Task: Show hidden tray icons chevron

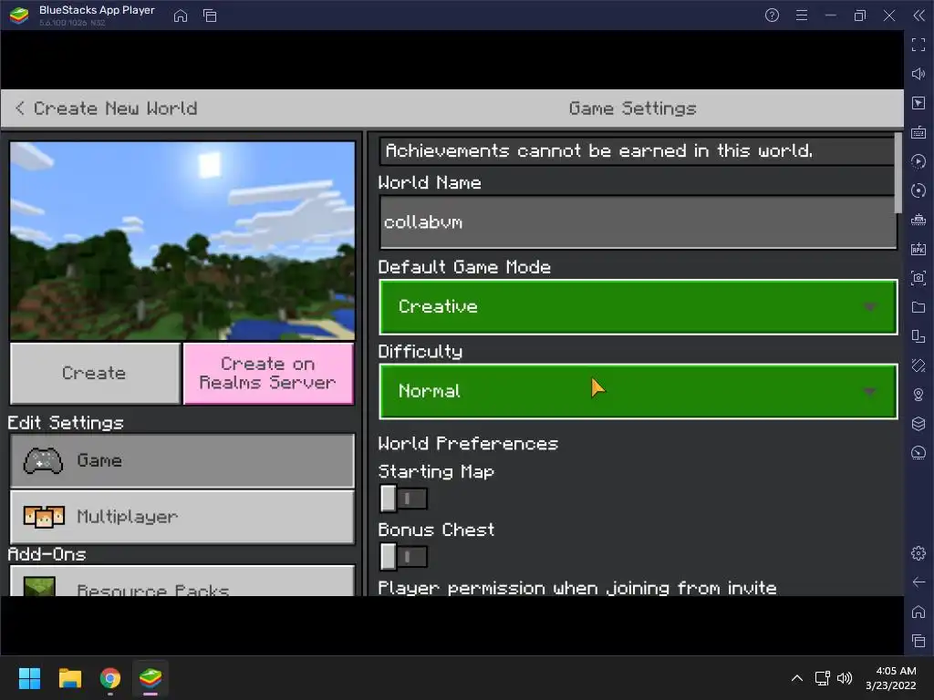Action: click(797, 678)
